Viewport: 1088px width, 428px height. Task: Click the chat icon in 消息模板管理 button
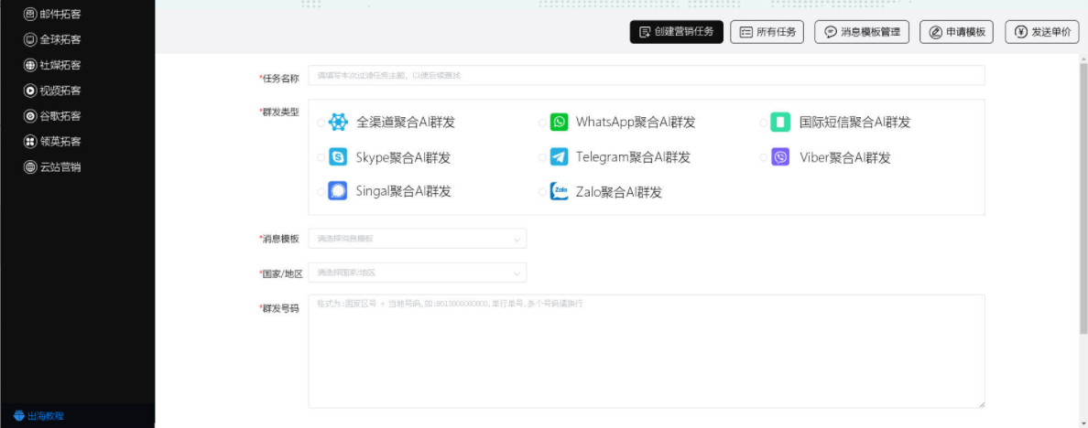tap(830, 32)
